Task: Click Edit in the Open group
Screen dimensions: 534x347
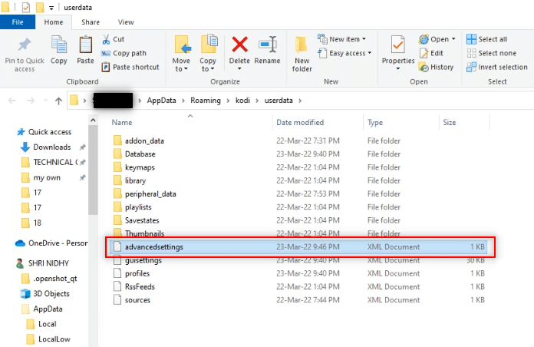Action: 431,53
